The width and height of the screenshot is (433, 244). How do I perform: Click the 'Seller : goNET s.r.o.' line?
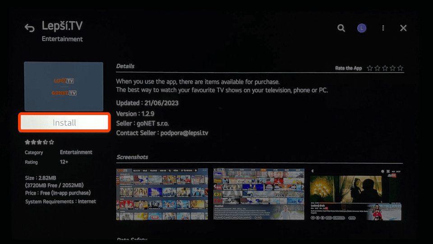(143, 124)
